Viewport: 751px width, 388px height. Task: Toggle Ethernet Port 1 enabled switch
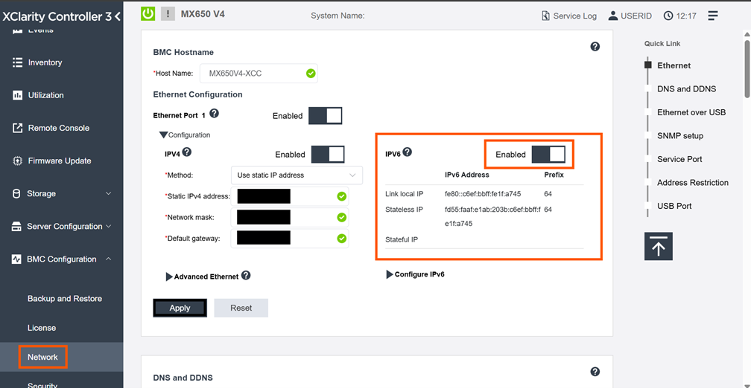click(325, 115)
